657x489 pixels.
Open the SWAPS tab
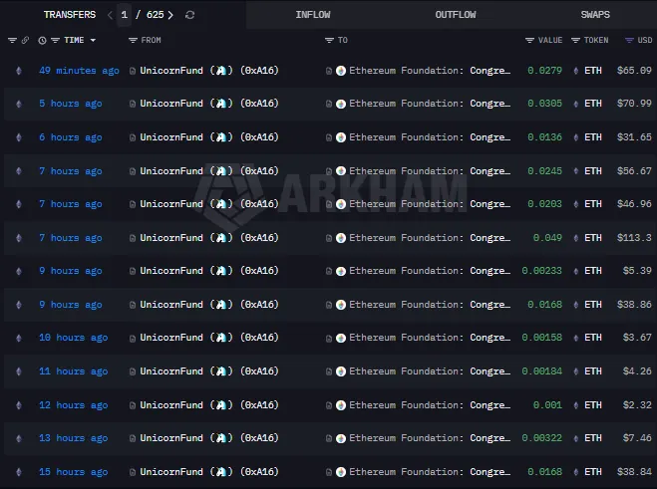coord(595,15)
